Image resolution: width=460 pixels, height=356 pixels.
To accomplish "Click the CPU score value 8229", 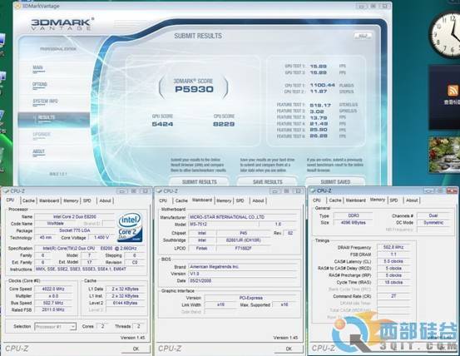I will click(224, 124).
